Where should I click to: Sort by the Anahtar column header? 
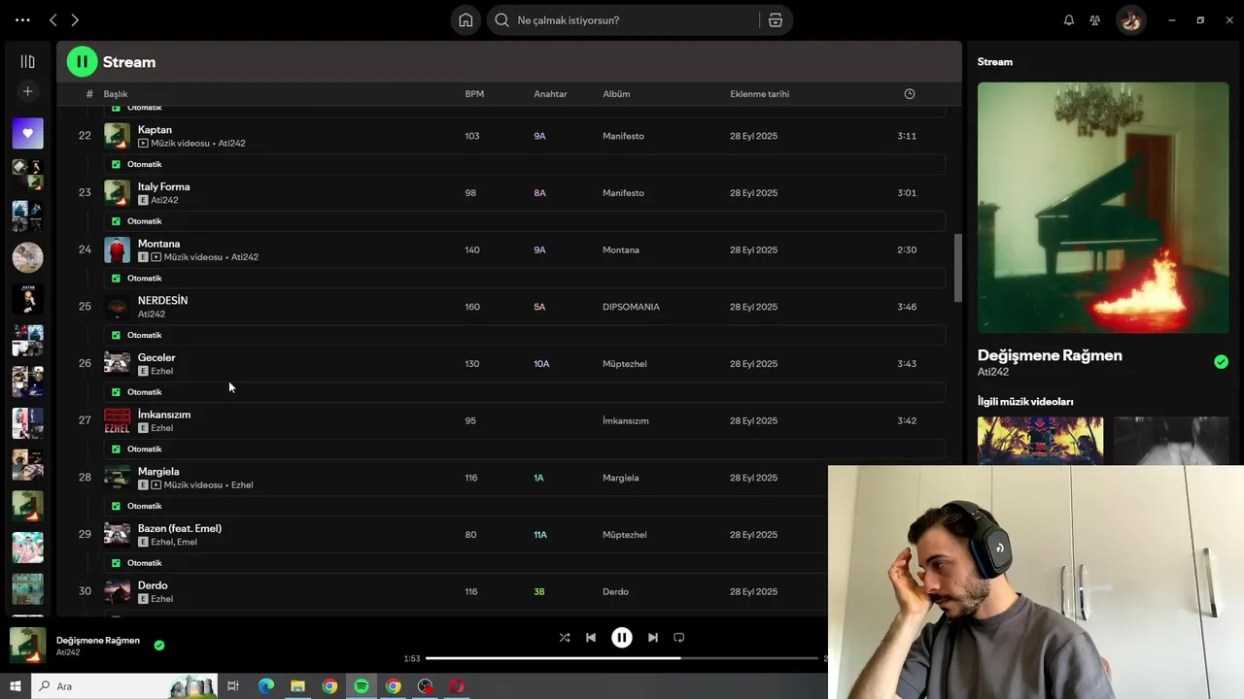pos(550,94)
